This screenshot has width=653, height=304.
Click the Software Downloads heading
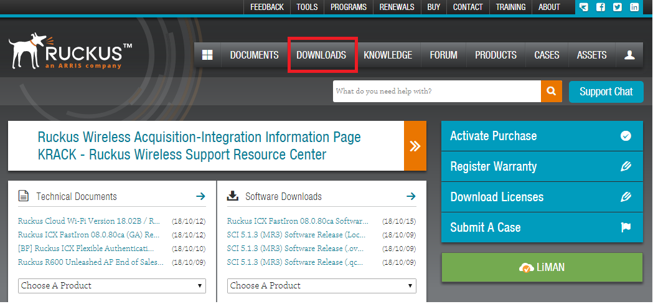284,196
